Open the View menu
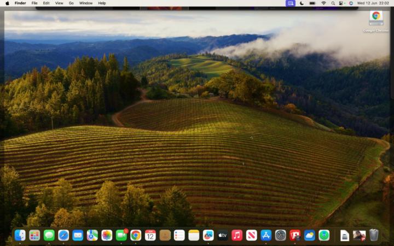The width and height of the screenshot is (394, 246). 59,3
